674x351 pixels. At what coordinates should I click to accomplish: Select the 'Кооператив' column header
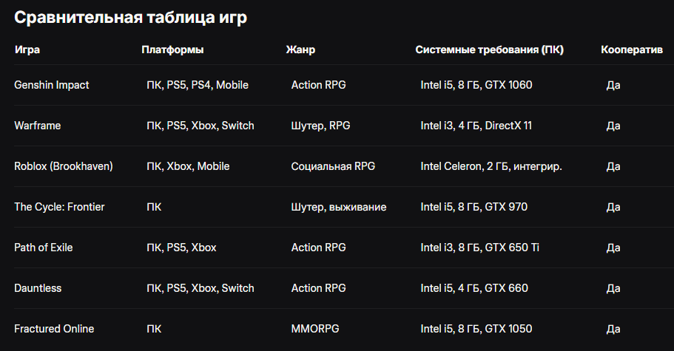click(631, 50)
